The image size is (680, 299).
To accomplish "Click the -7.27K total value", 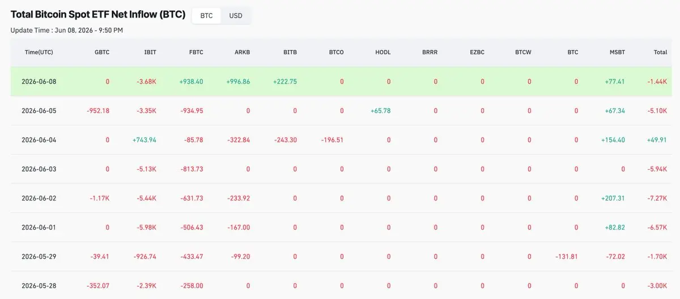I will (x=657, y=198).
